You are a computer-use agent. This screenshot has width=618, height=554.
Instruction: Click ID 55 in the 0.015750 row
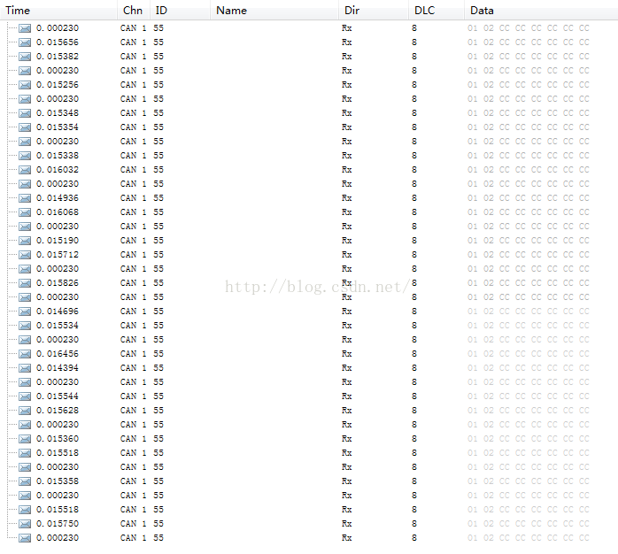(x=158, y=524)
